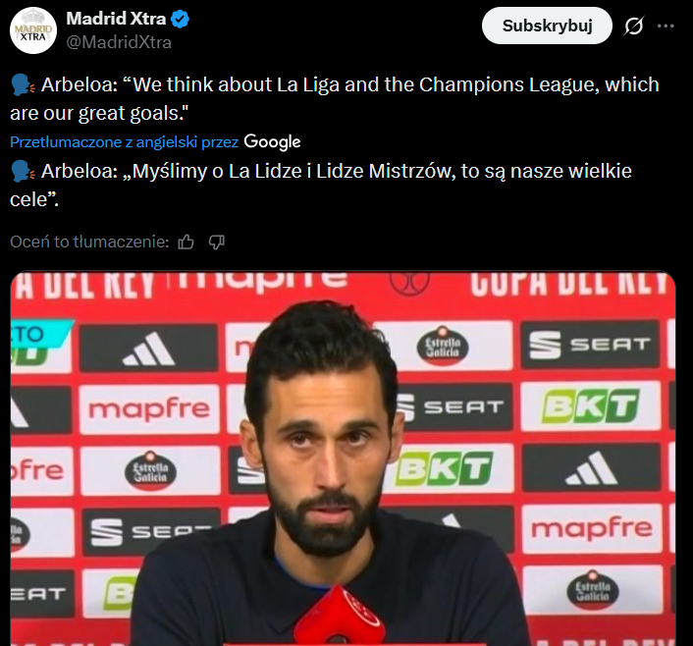Viewport: 693px width, 646px height.
Task: Open the Grok slashed-circle icon
Action: 634,27
